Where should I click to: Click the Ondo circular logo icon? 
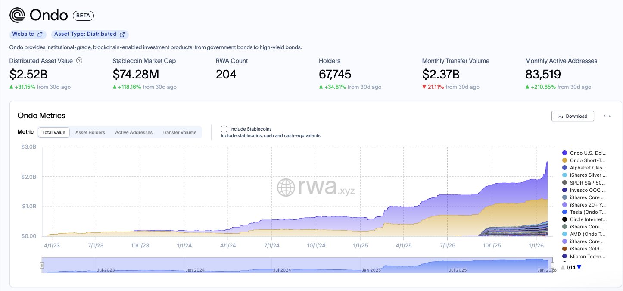18,16
